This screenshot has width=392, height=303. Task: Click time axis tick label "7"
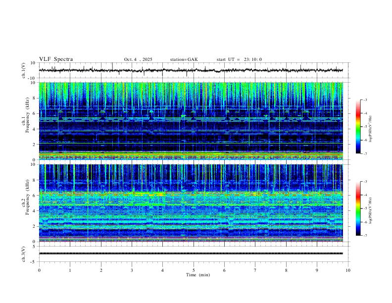click(255, 270)
